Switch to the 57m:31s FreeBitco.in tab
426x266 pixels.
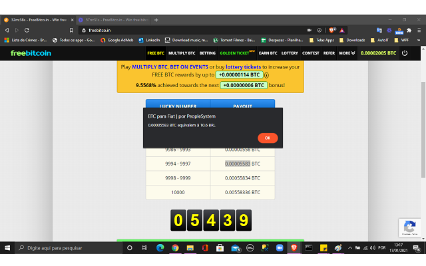tap(113, 20)
